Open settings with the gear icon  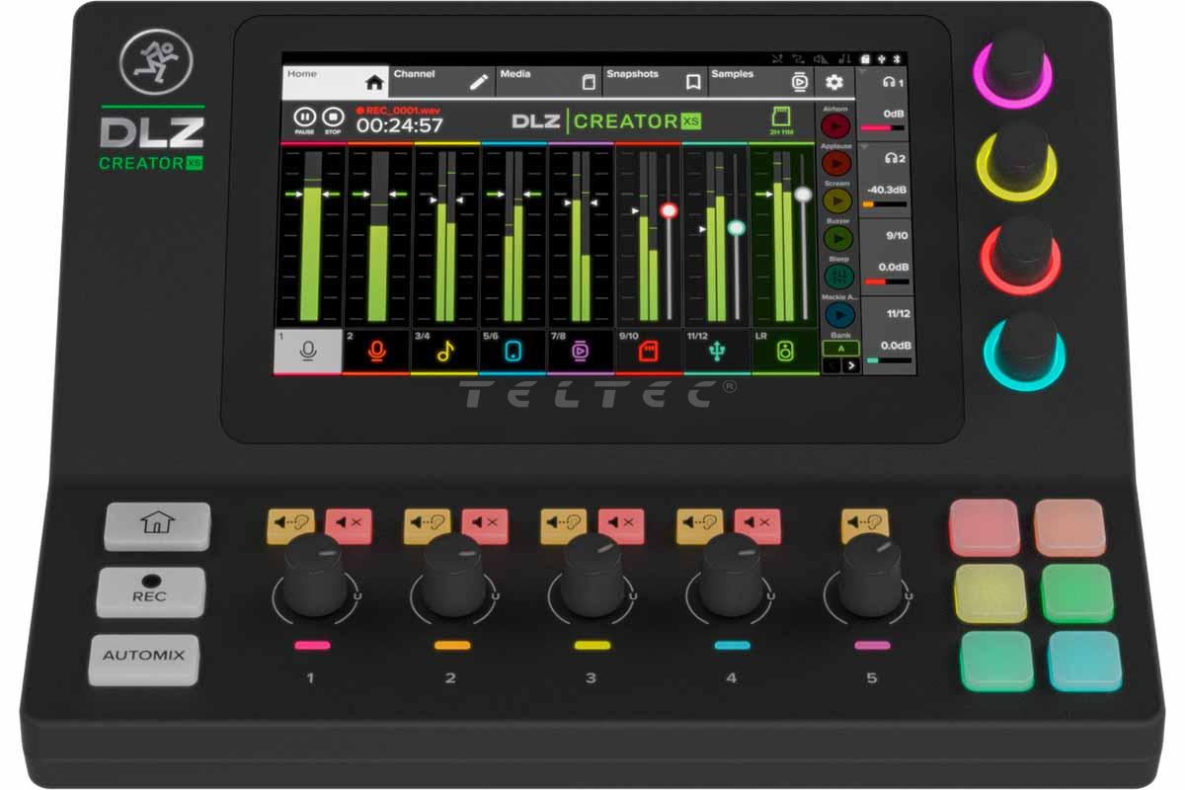[x=834, y=82]
